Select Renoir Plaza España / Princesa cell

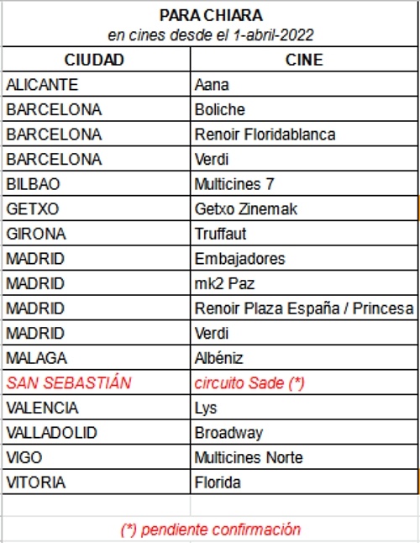tap(304, 308)
